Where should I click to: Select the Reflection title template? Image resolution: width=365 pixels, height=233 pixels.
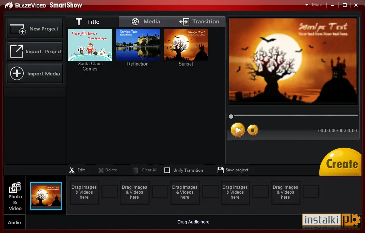click(x=138, y=45)
